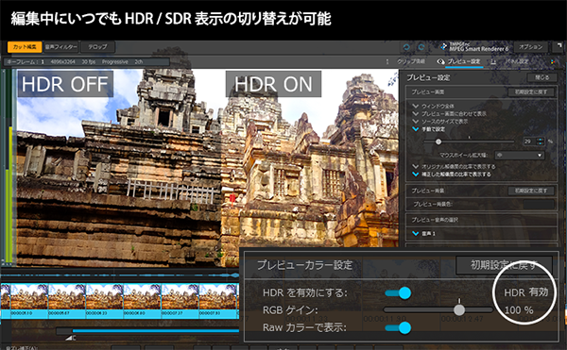Click the multicolor dots icon in tab row
The width and height of the screenshot is (567, 350).
pyautogui.click(x=553, y=61)
